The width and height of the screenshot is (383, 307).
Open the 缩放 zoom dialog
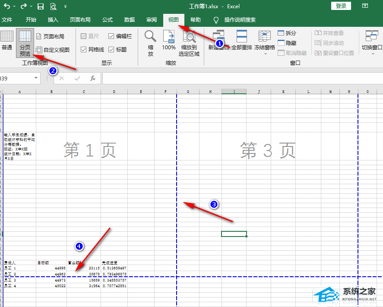pyautogui.click(x=150, y=43)
